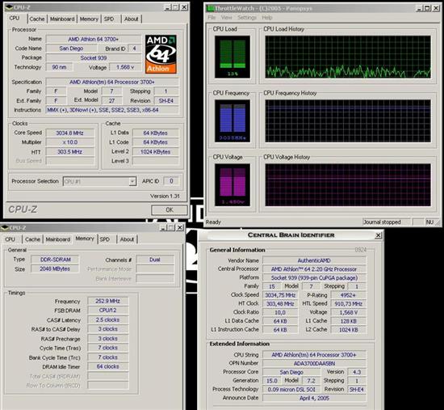Viewport: 444px width, 410px height.
Task: Click the FSB:DRAM value CPU/12
Action: (108, 311)
